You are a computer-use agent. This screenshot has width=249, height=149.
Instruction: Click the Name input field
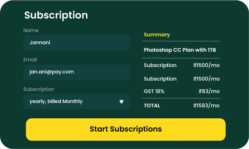76,43
